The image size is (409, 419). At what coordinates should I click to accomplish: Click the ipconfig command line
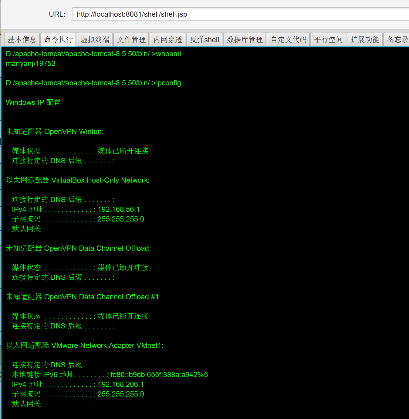click(x=93, y=83)
